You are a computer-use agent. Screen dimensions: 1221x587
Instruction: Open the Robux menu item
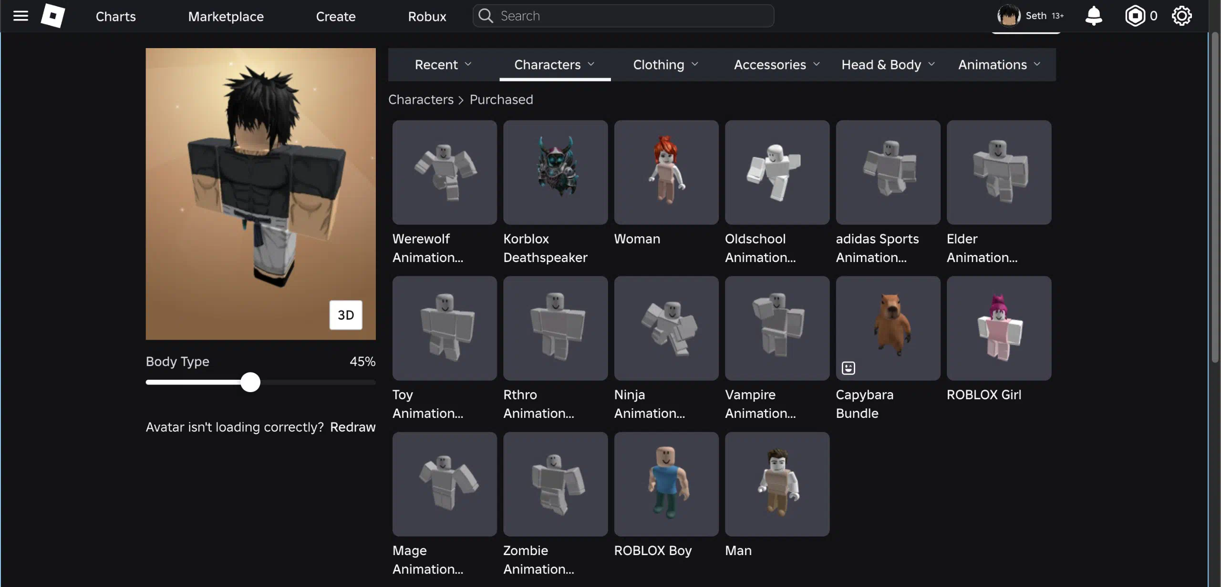click(x=427, y=16)
